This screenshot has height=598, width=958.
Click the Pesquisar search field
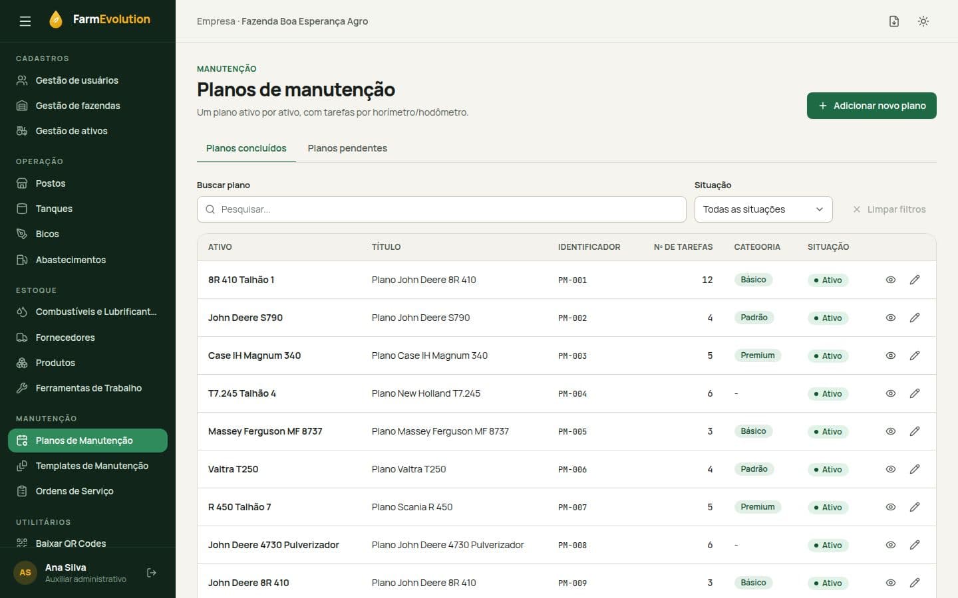(442, 209)
